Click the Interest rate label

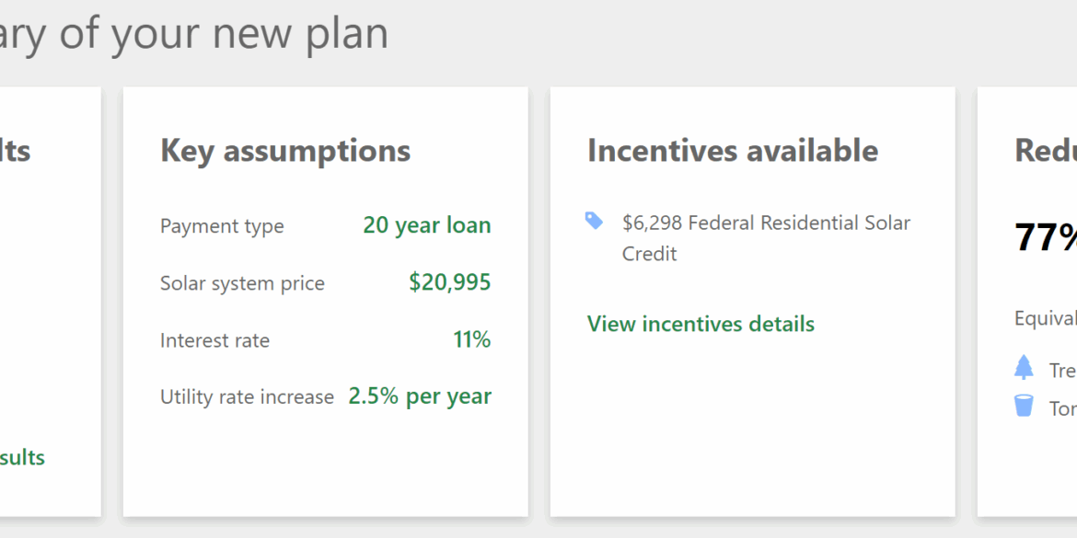215,340
